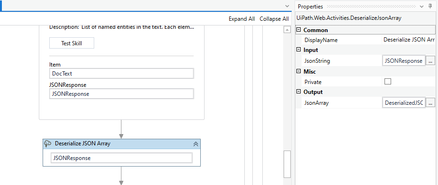Click the Item field containing DocText
Image resolution: width=438 pixels, height=185 pixels.
[122, 74]
